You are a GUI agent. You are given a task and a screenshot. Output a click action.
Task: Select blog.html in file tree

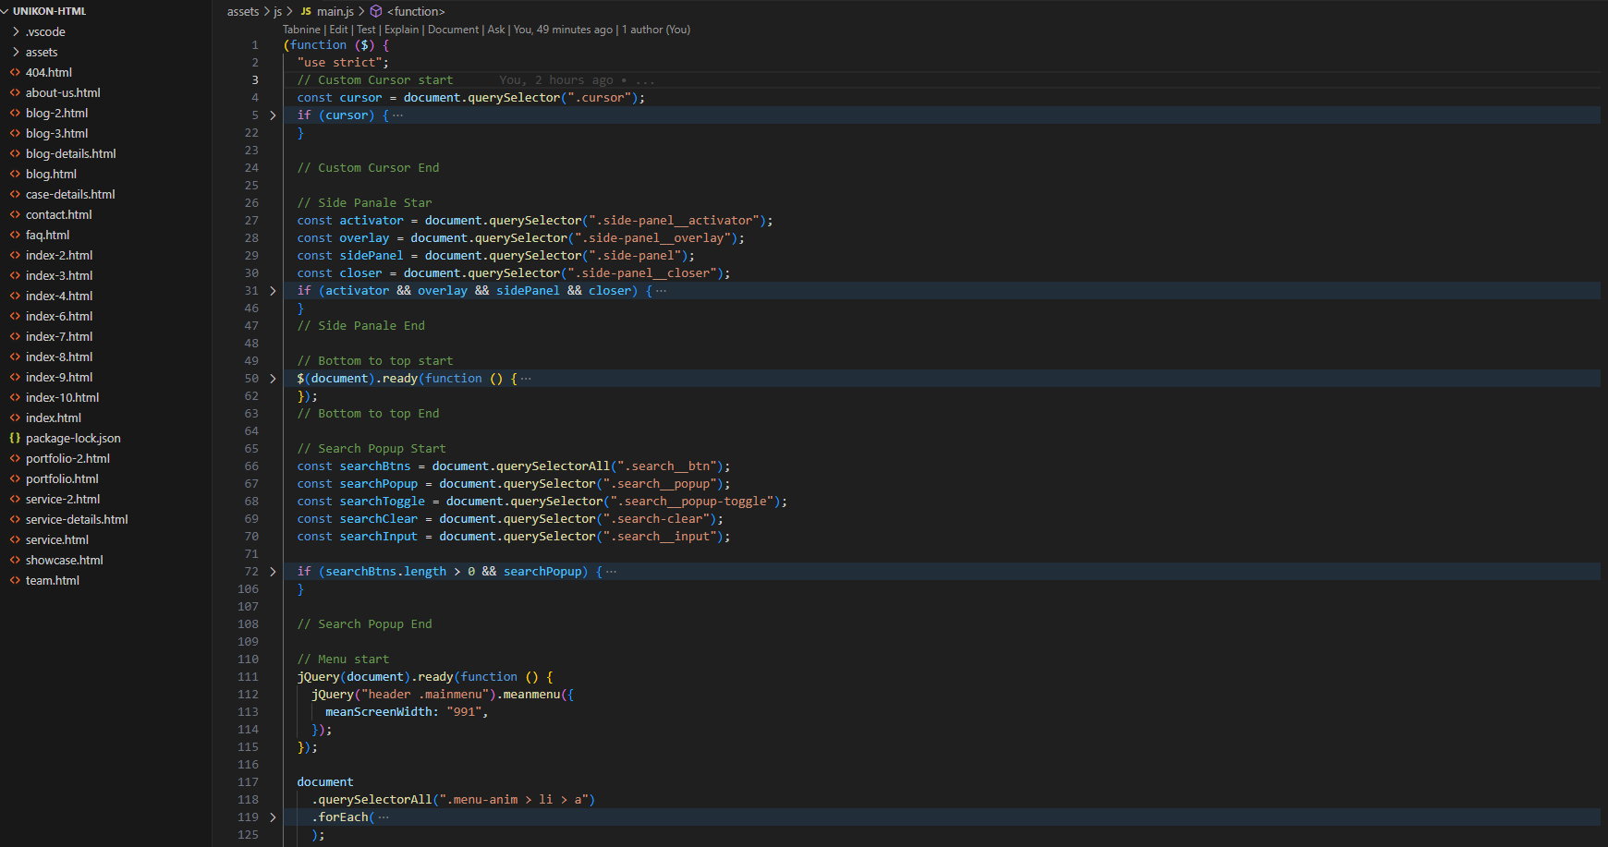pyautogui.click(x=51, y=174)
